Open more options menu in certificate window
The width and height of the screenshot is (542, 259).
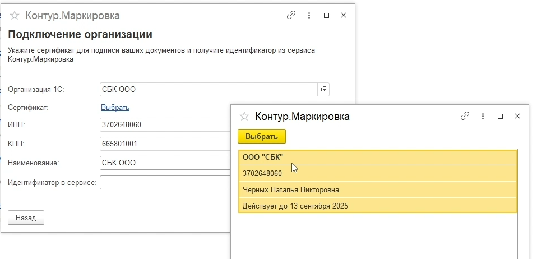pos(483,117)
